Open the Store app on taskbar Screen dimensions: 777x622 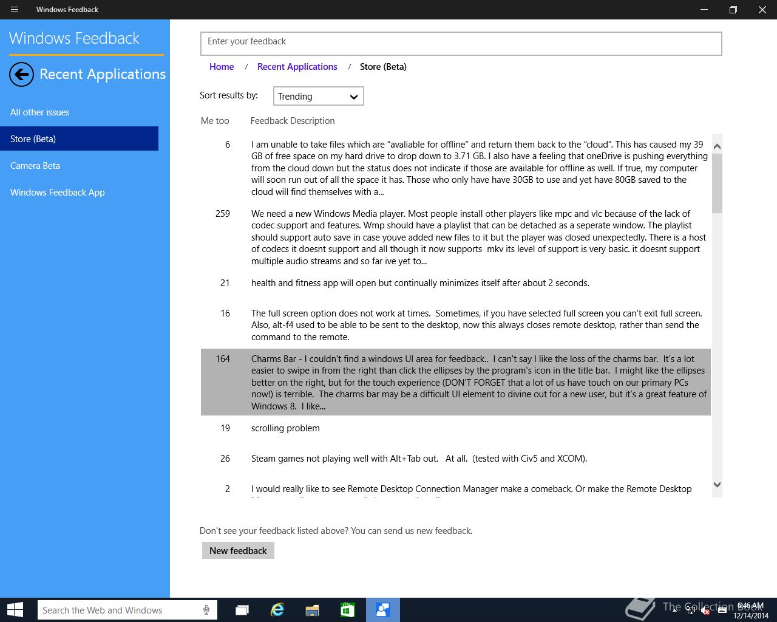tap(347, 610)
